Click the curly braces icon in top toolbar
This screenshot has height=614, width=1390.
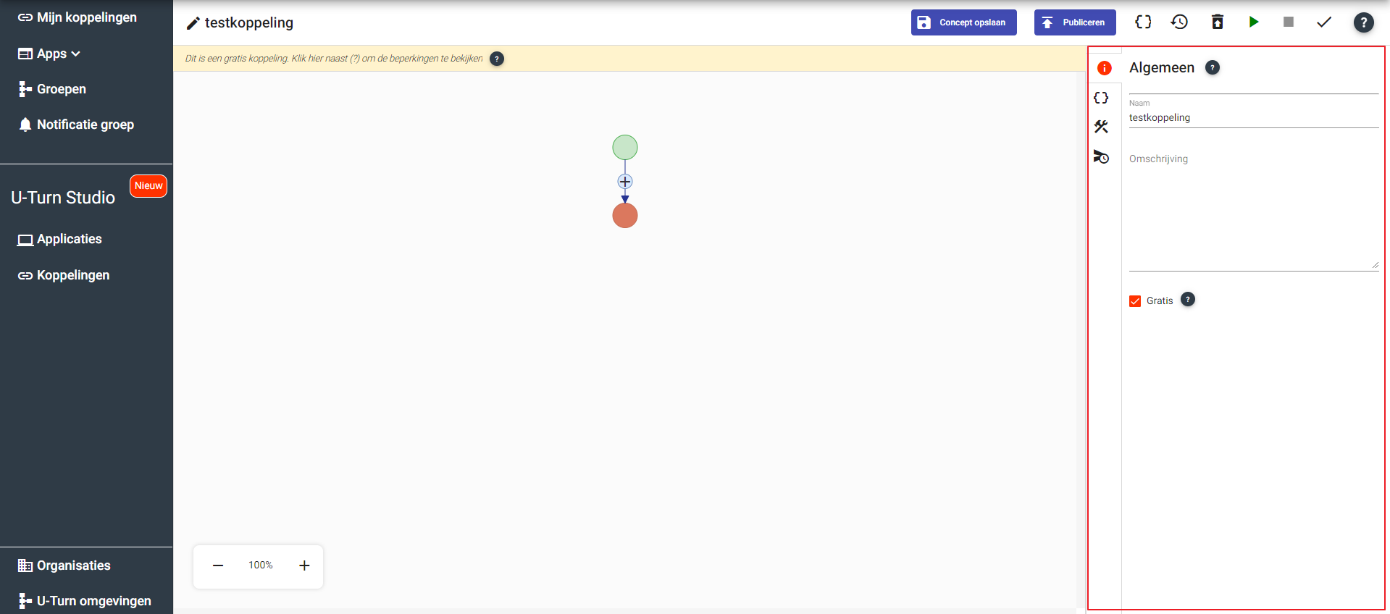click(x=1143, y=22)
